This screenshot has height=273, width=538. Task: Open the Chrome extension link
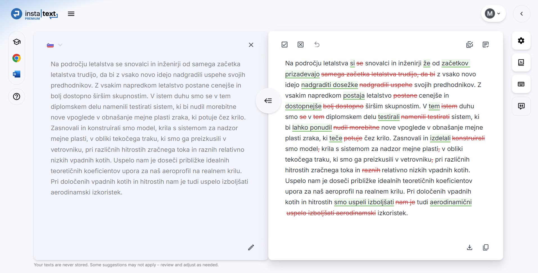coord(17,58)
